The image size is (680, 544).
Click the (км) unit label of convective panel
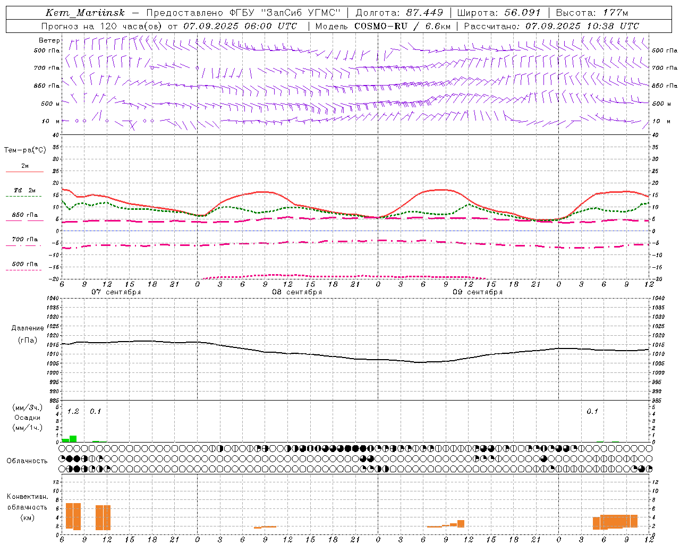(27, 517)
